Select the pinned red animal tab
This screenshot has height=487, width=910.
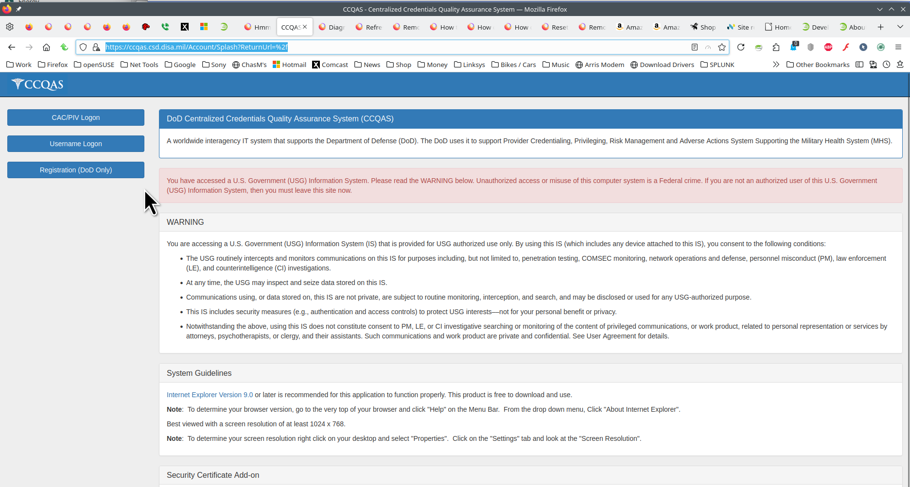[146, 27]
